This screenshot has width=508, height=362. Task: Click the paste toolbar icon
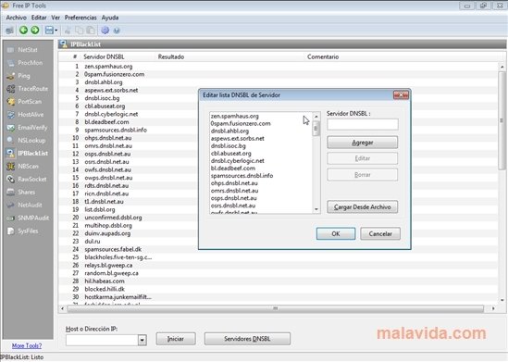point(91,31)
